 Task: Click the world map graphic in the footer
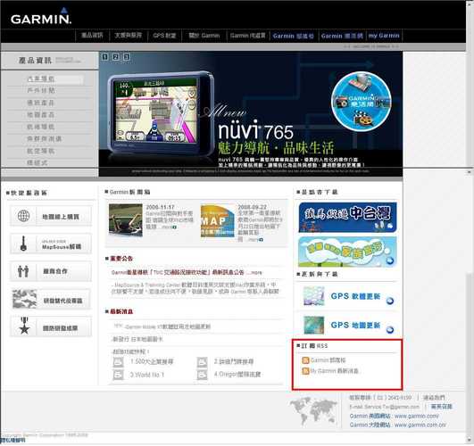point(313,411)
